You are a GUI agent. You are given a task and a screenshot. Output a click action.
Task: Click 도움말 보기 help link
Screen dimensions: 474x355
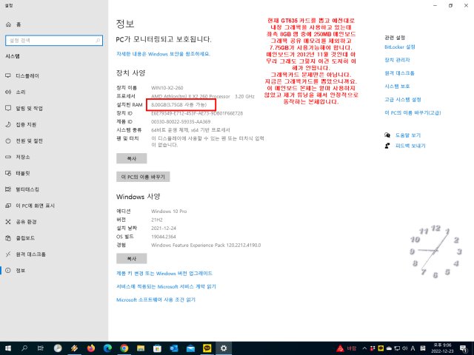(408, 135)
